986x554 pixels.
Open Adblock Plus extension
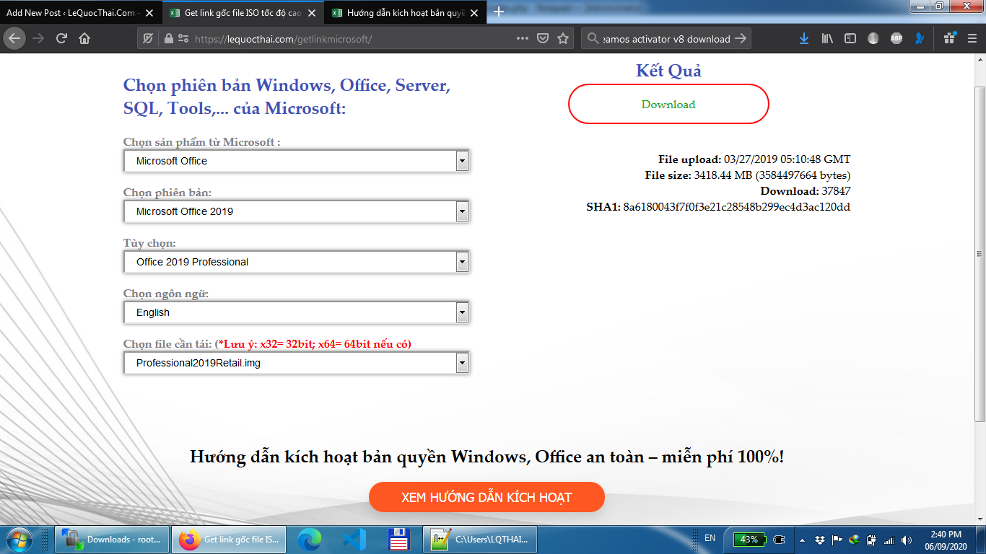pyautogui.click(x=896, y=39)
